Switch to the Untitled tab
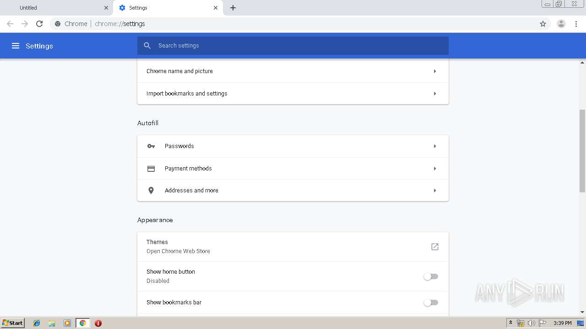Screen dimensions: 586x329 coord(57,8)
